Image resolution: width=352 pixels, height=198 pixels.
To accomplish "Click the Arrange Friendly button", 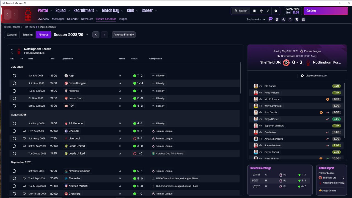I will [124, 35].
